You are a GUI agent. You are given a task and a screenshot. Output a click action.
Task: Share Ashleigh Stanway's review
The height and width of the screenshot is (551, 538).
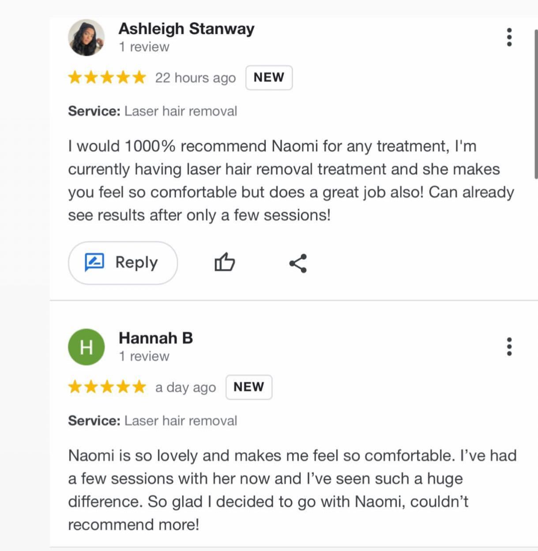click(298, 263)
